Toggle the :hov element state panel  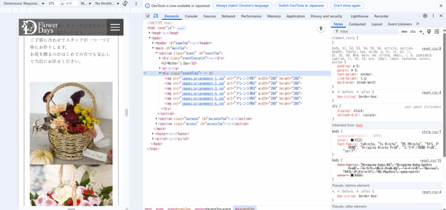coord(404,31)
